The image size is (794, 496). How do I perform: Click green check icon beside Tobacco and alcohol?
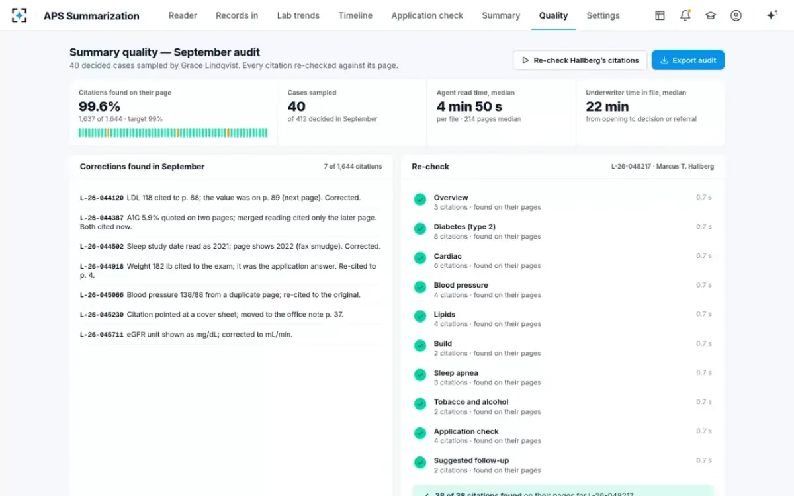tap(420, 403)
